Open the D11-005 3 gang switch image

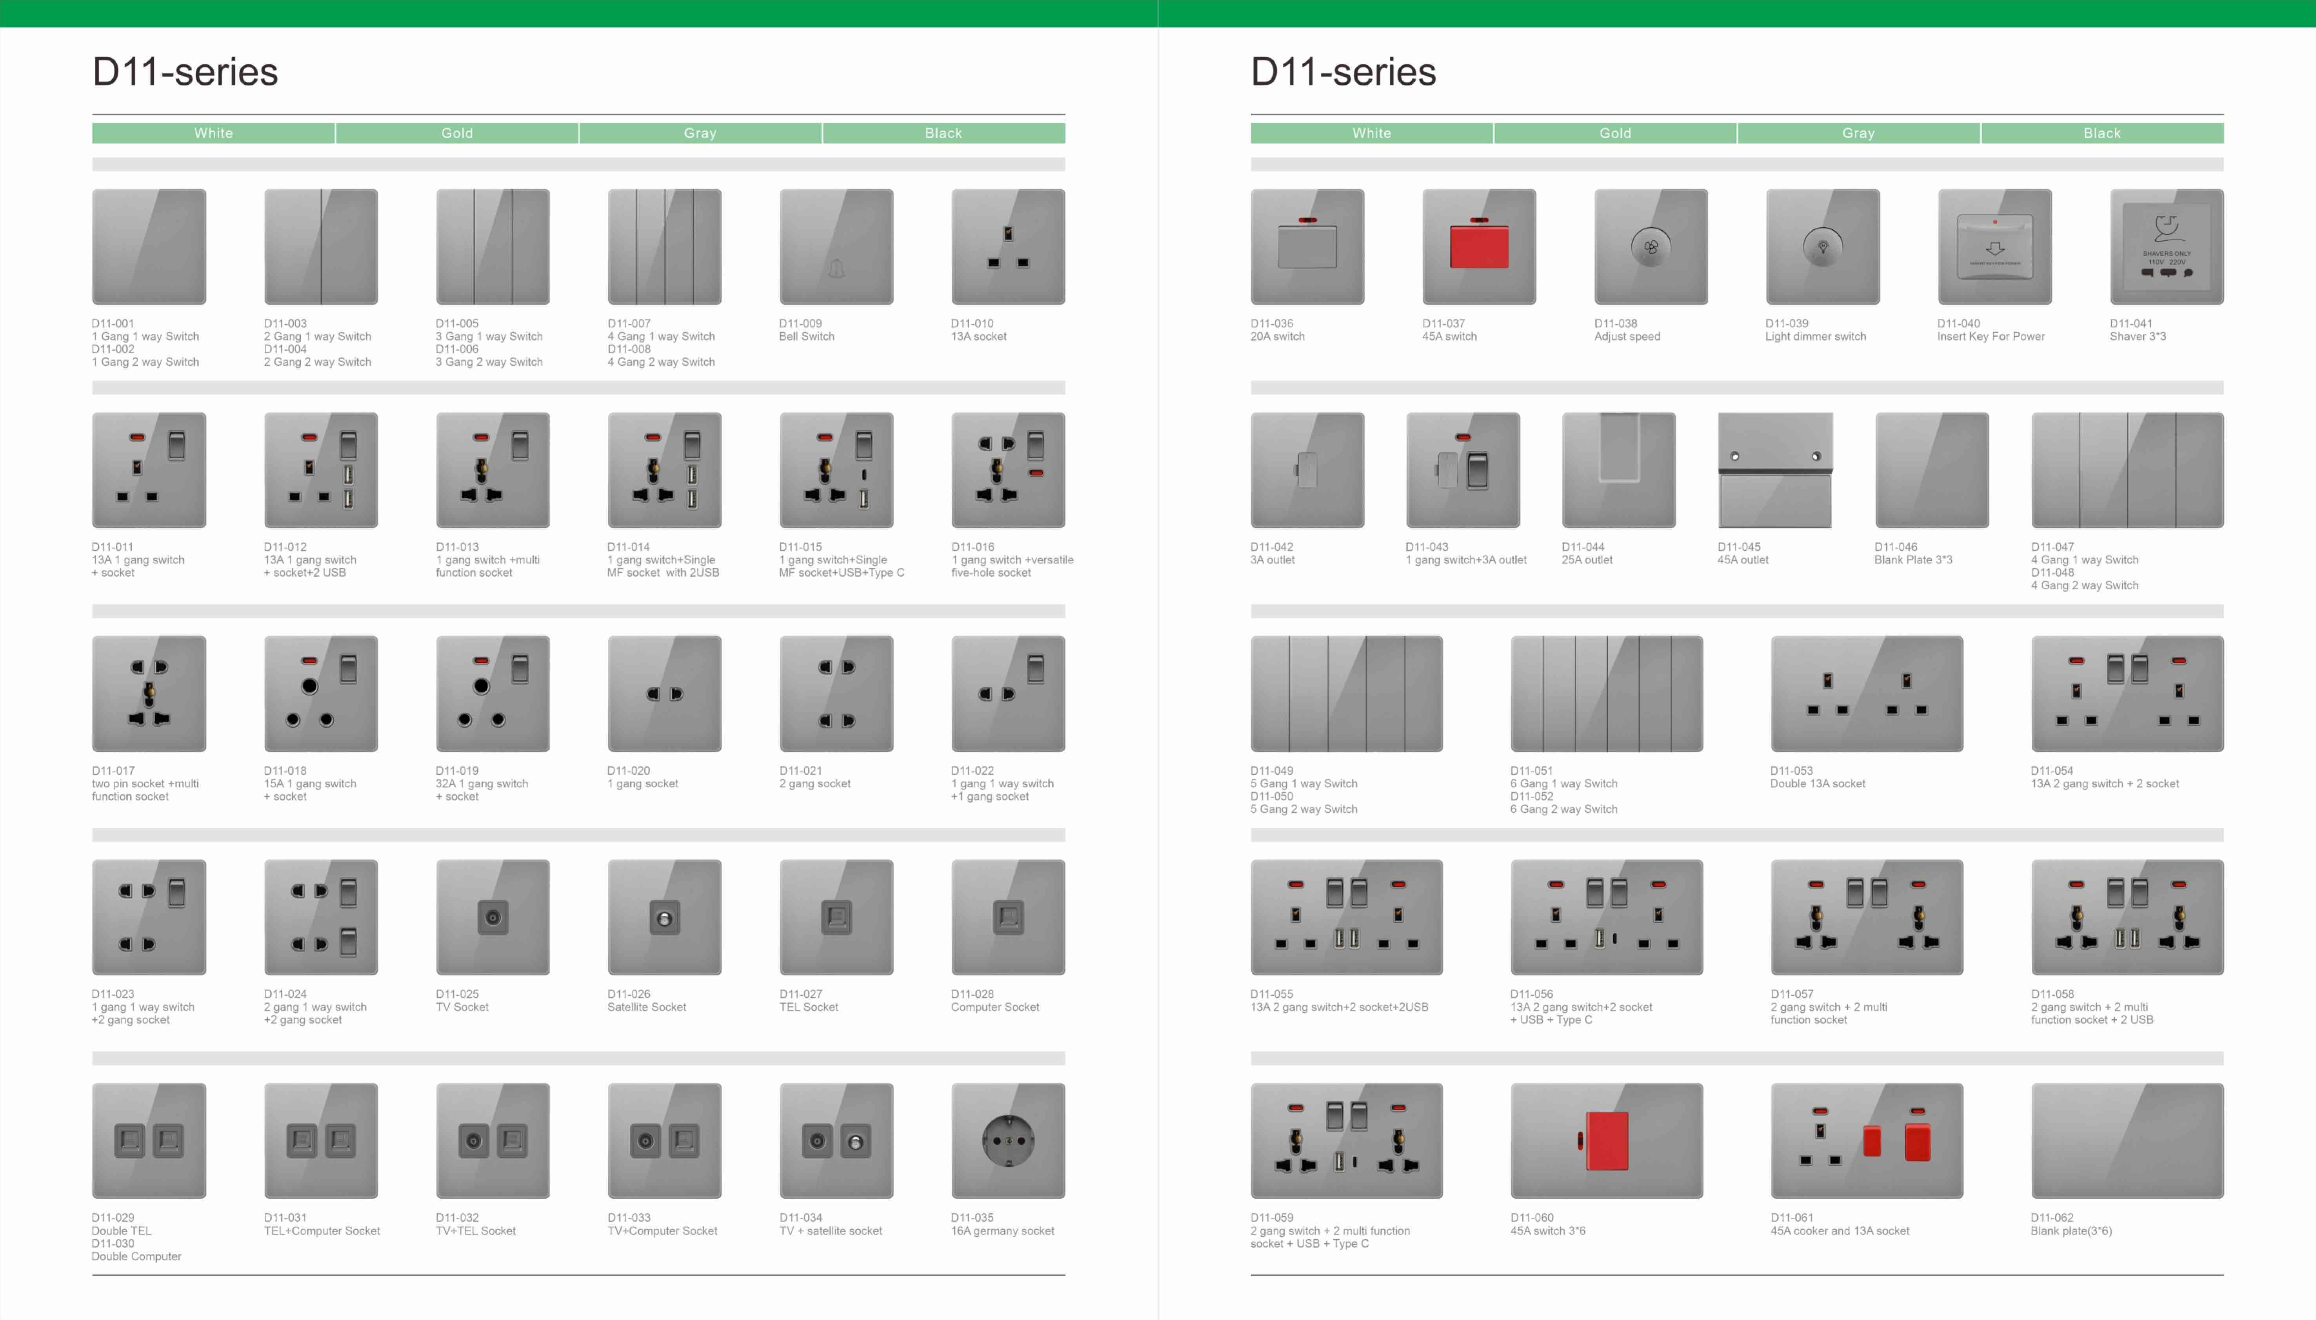493,247
